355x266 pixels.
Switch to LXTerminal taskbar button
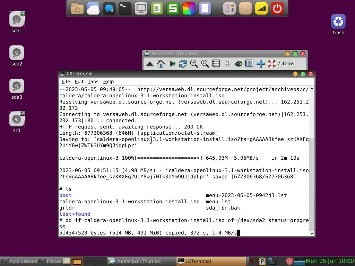click(x=210, y=261)
